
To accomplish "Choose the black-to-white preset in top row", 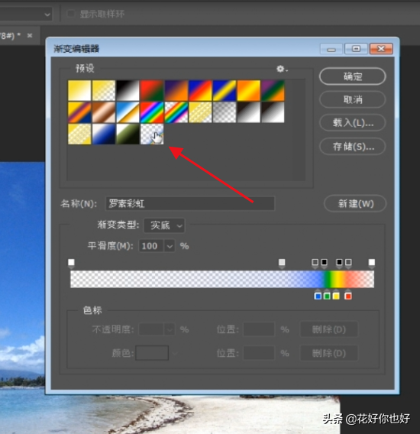I will tap(128, 90).
